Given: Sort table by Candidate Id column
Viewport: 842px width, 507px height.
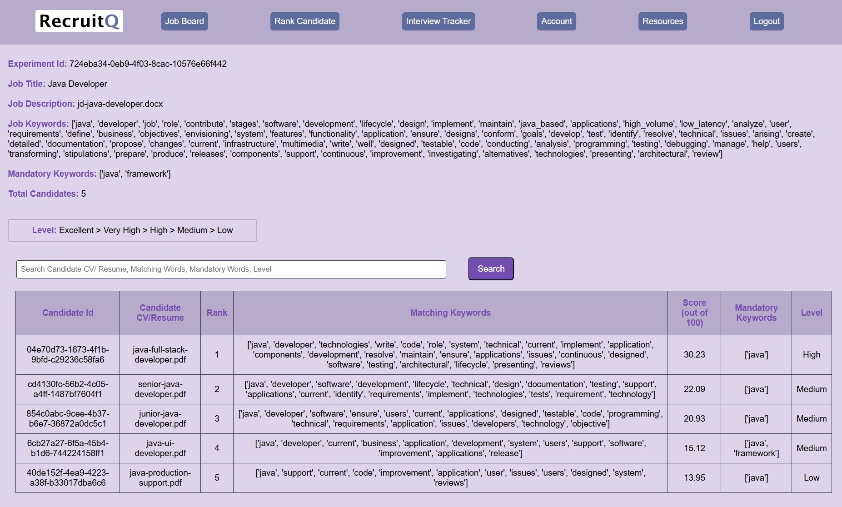Looking at the screenshot, I should (x=67, y=313).
